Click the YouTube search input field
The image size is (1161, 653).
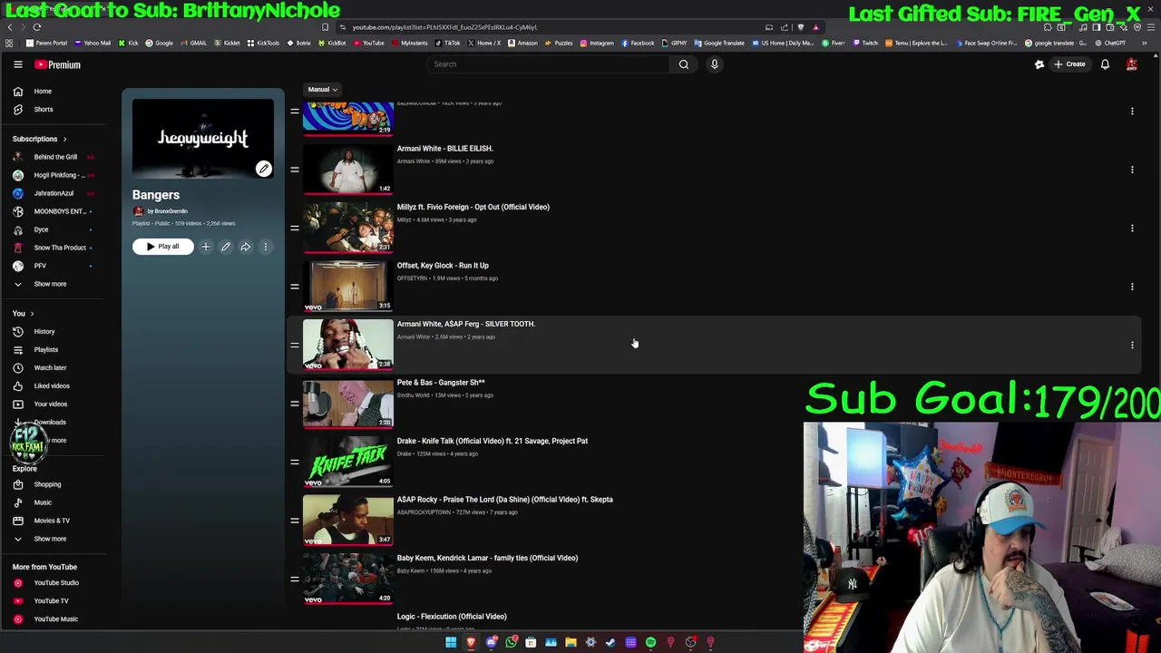click(549, 64)
